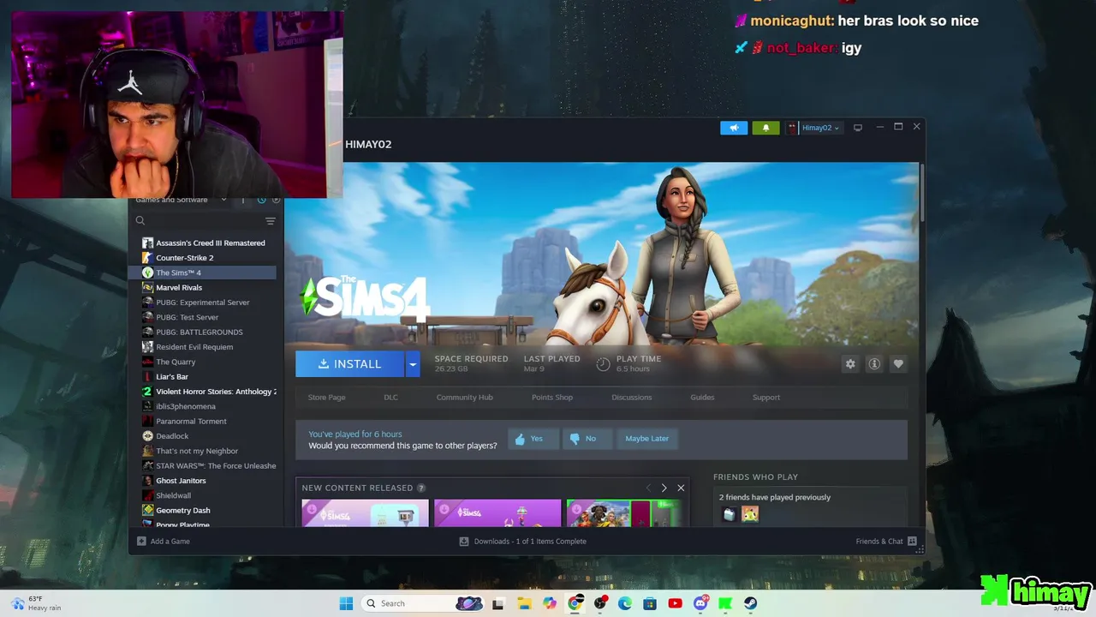
Task: Expand the install options dropdown arrow
Action: coord(413,364)
